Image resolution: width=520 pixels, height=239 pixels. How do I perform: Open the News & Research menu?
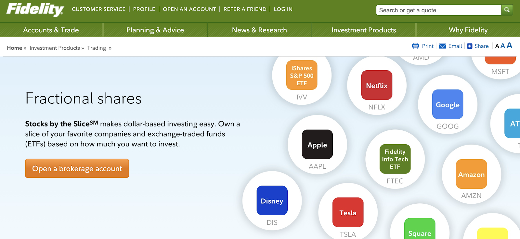click(x=259, y=30)
